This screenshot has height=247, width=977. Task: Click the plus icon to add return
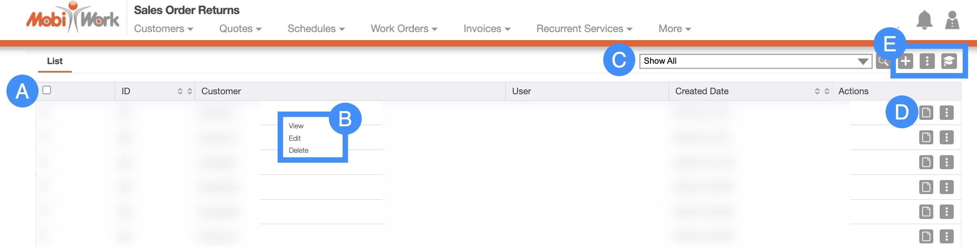[x=905, y=61]
